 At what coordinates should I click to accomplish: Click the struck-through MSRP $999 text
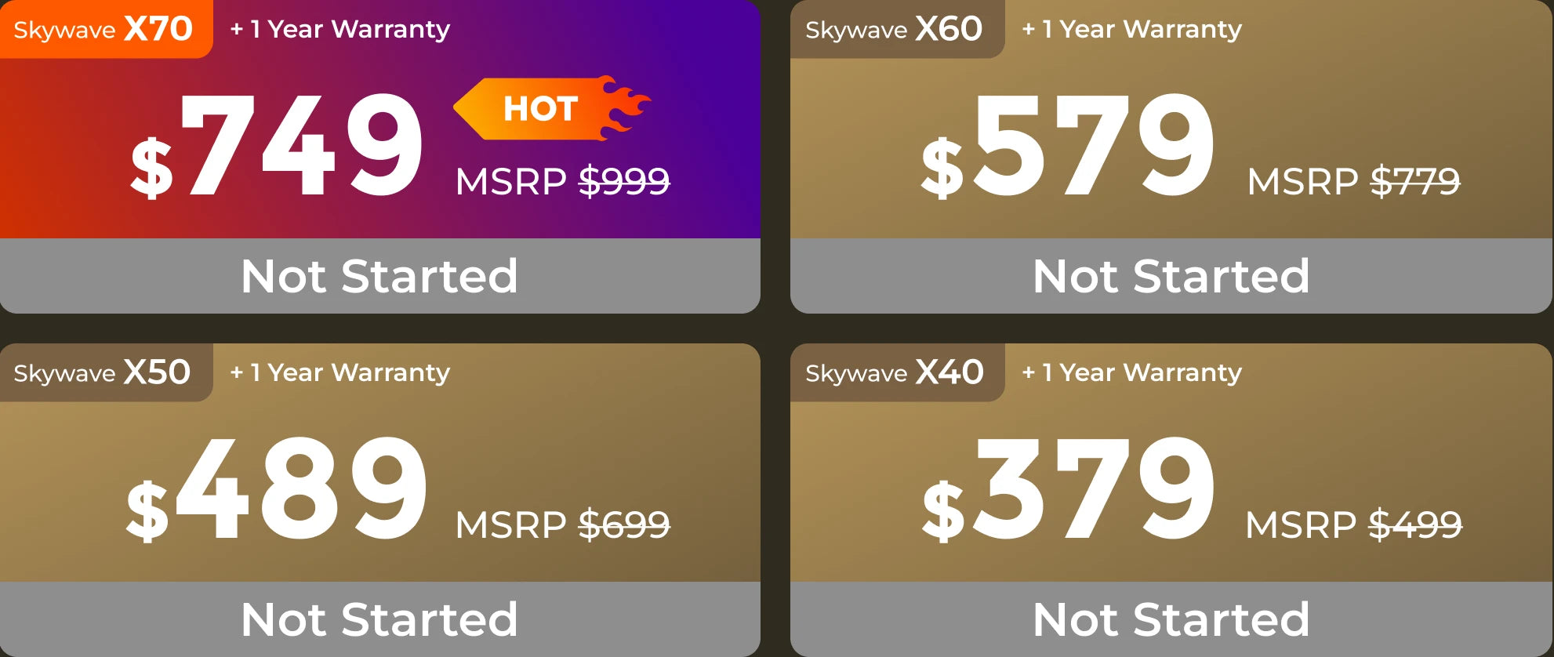pos(562,181)
